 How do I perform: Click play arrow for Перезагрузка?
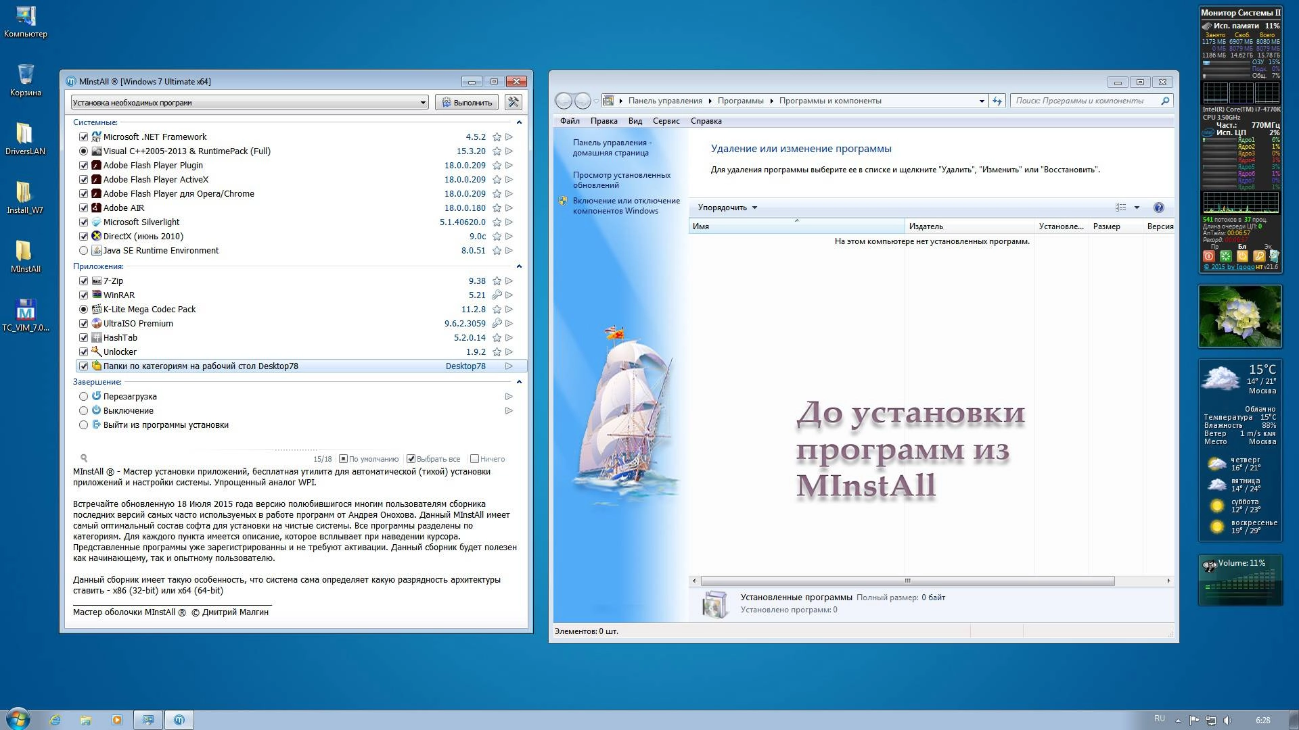point(509,397)
